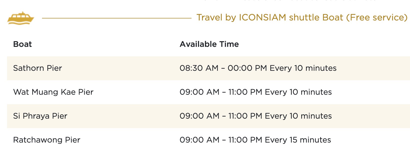Click "Every 10 minutes" in Sathorn Pier row

(303, 68)
